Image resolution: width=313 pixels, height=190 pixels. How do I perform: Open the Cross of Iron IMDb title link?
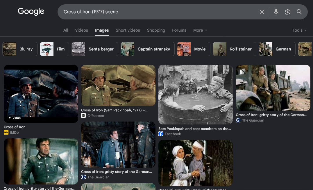(15, 127)
